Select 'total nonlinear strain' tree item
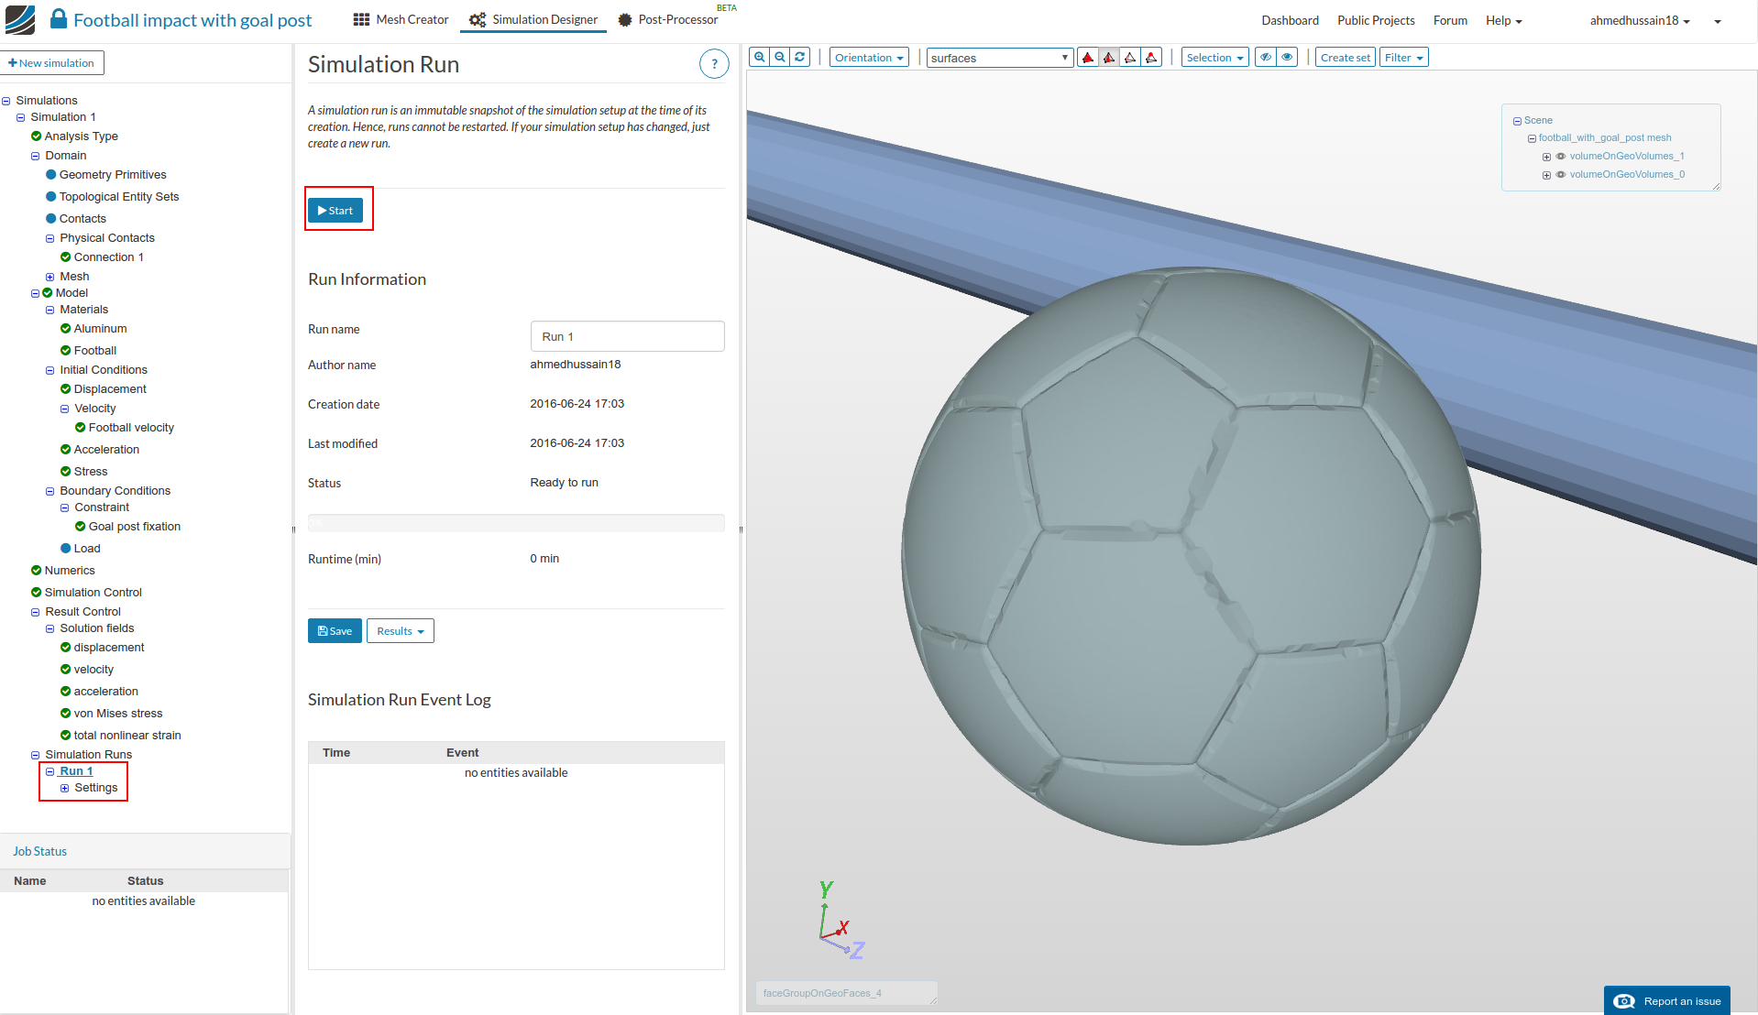The image size is (1758, 1015). click(127, 736)
